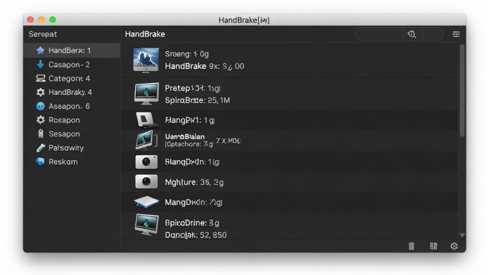Click the flat scanner icon beside MangDxOn

pyautogui.click(x=147, y=202)
